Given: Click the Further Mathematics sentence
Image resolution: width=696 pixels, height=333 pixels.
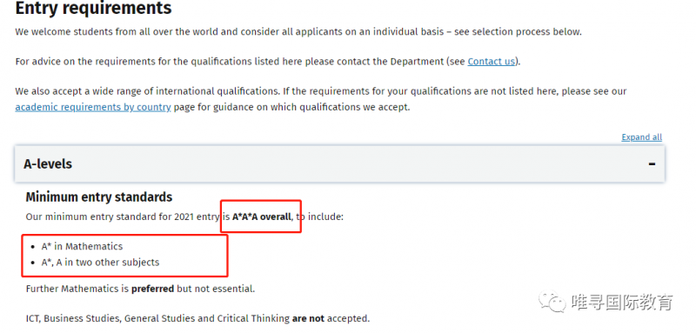Looking at the screenshot, I should click(x=140, y=290).
